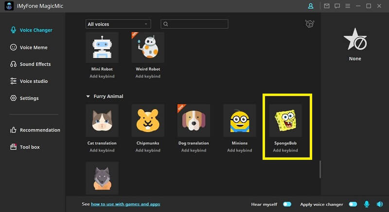
Task: Select the Mini Robot voice
Action: coord(102,47)
